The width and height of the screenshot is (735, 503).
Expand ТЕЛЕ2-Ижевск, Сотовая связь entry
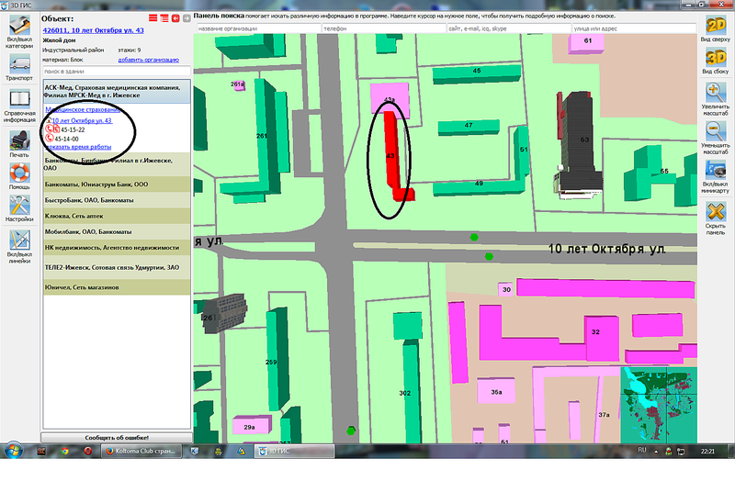coord(117,267)
